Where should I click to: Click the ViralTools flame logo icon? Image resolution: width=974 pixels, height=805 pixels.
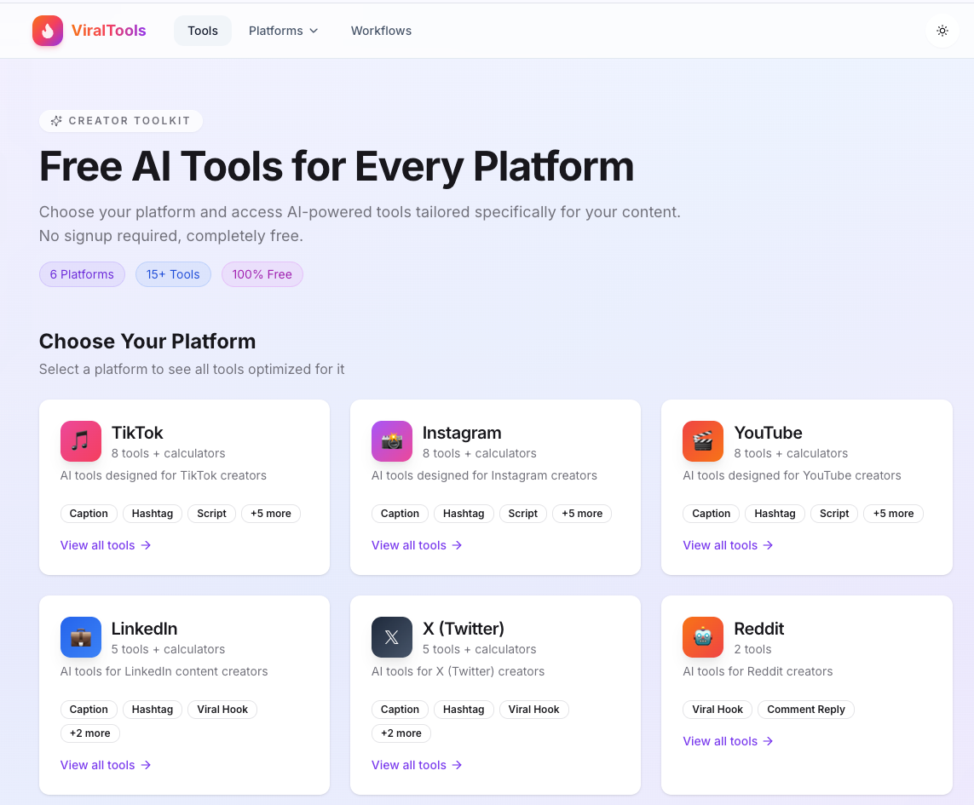[48, 31]
